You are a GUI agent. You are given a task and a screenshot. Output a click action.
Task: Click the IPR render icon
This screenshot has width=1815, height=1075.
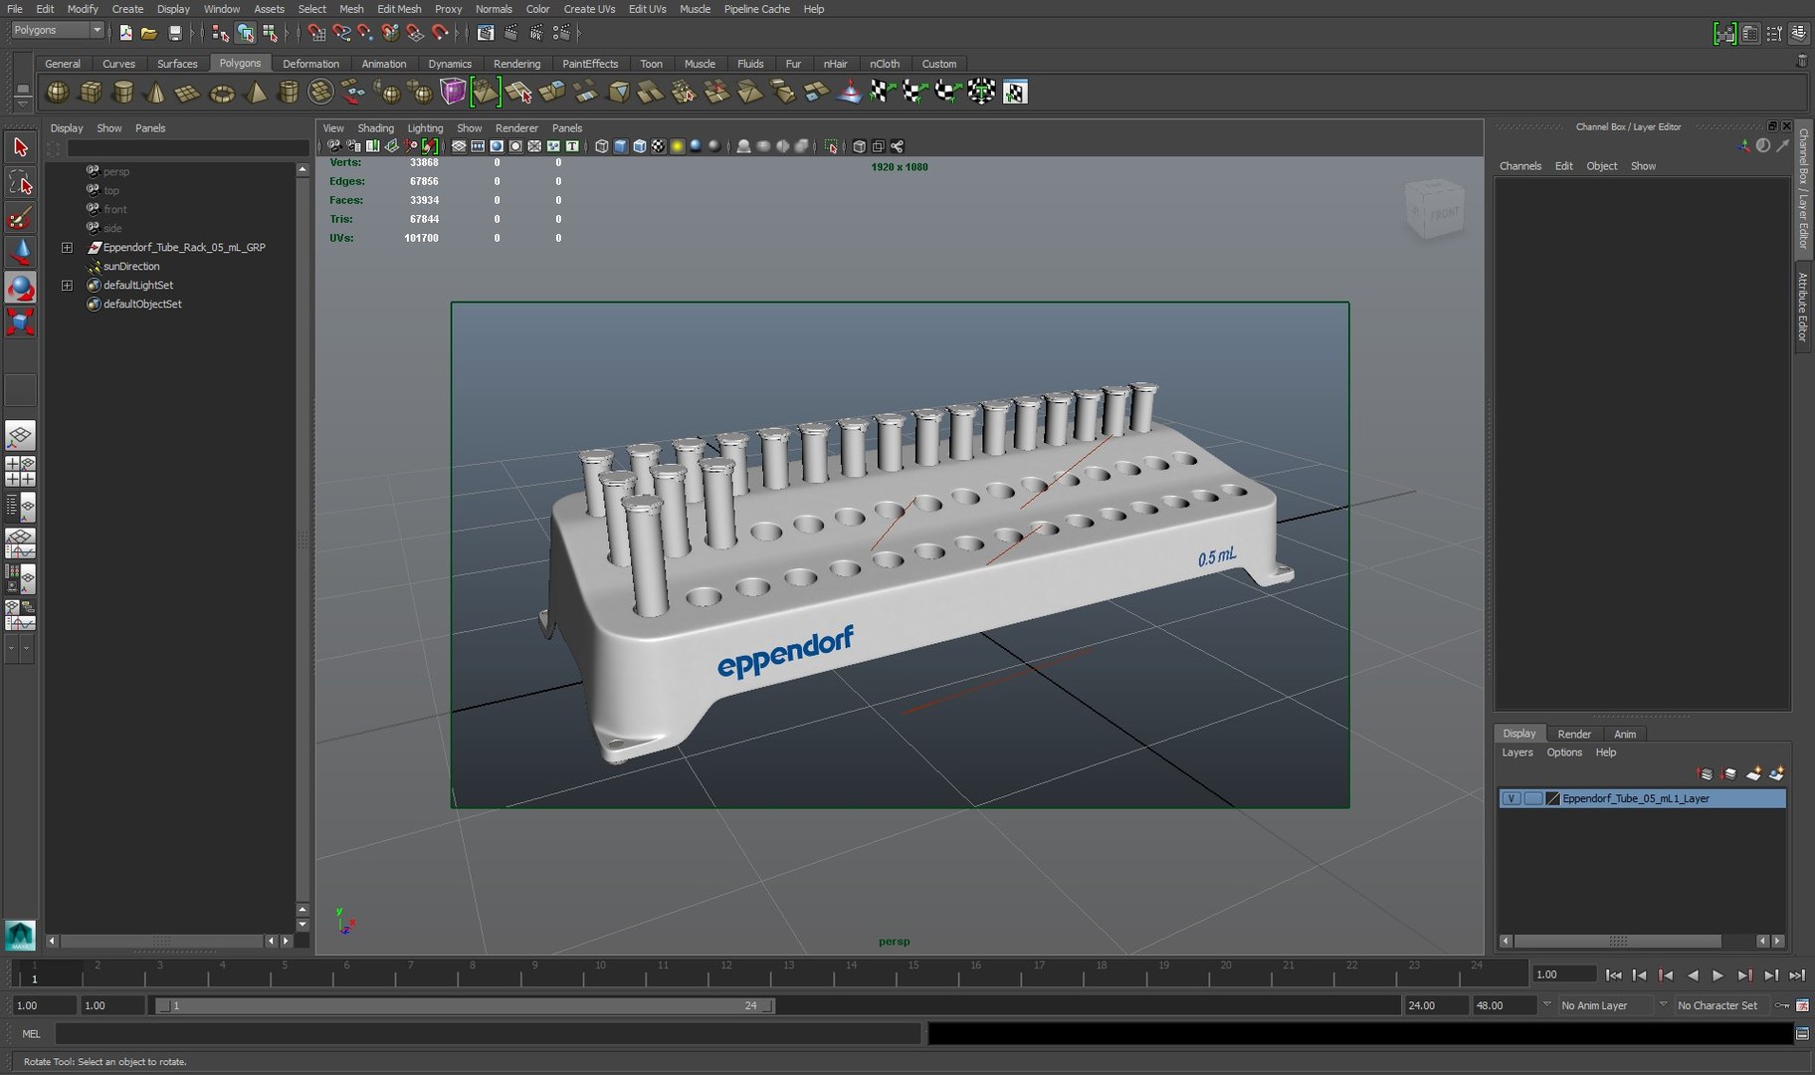[536, 33]
